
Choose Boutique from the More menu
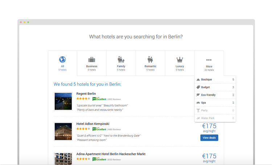[215, 79]
